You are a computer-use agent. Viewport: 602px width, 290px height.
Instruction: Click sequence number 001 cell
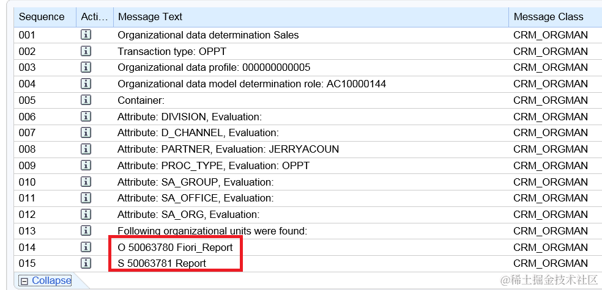[x=27, y=35]
